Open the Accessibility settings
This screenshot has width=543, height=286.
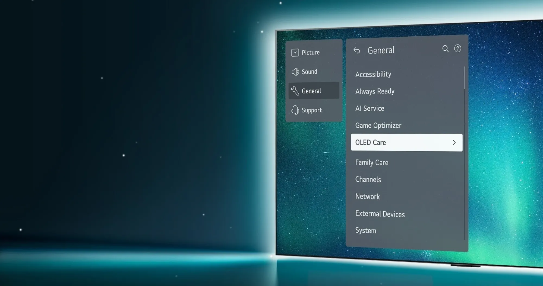(x=373, y=74)
